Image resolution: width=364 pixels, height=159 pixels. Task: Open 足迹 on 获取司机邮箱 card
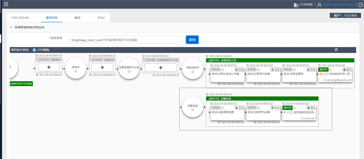click(275, 108)
